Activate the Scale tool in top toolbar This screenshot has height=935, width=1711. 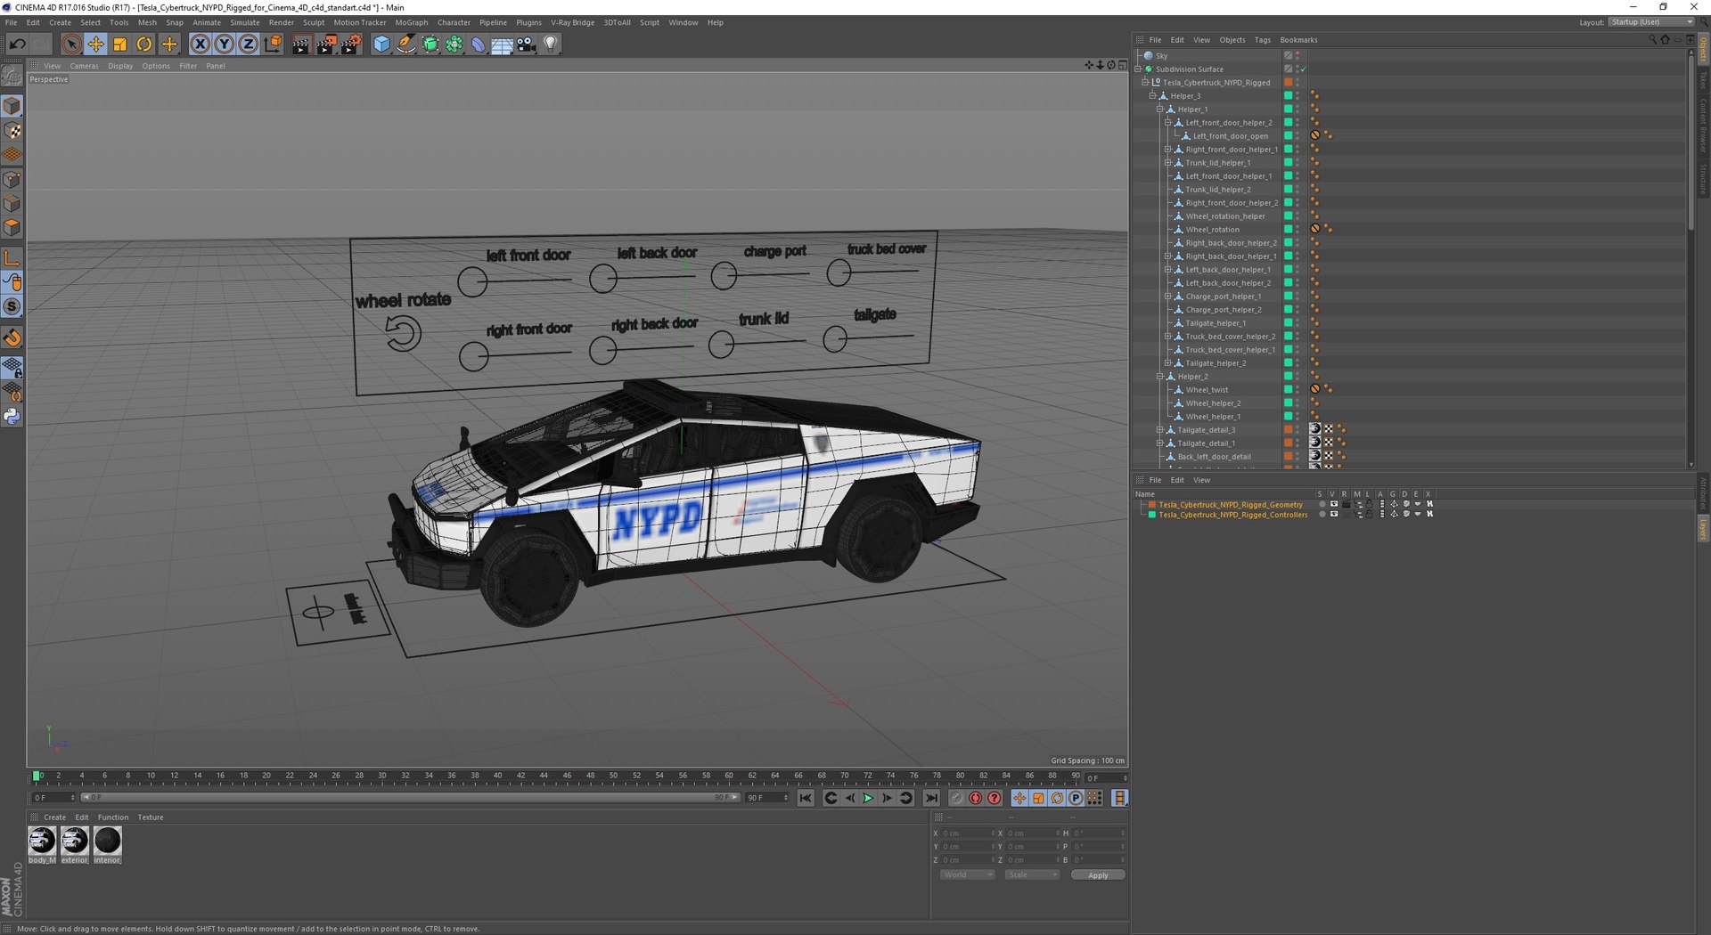[119, 44]
